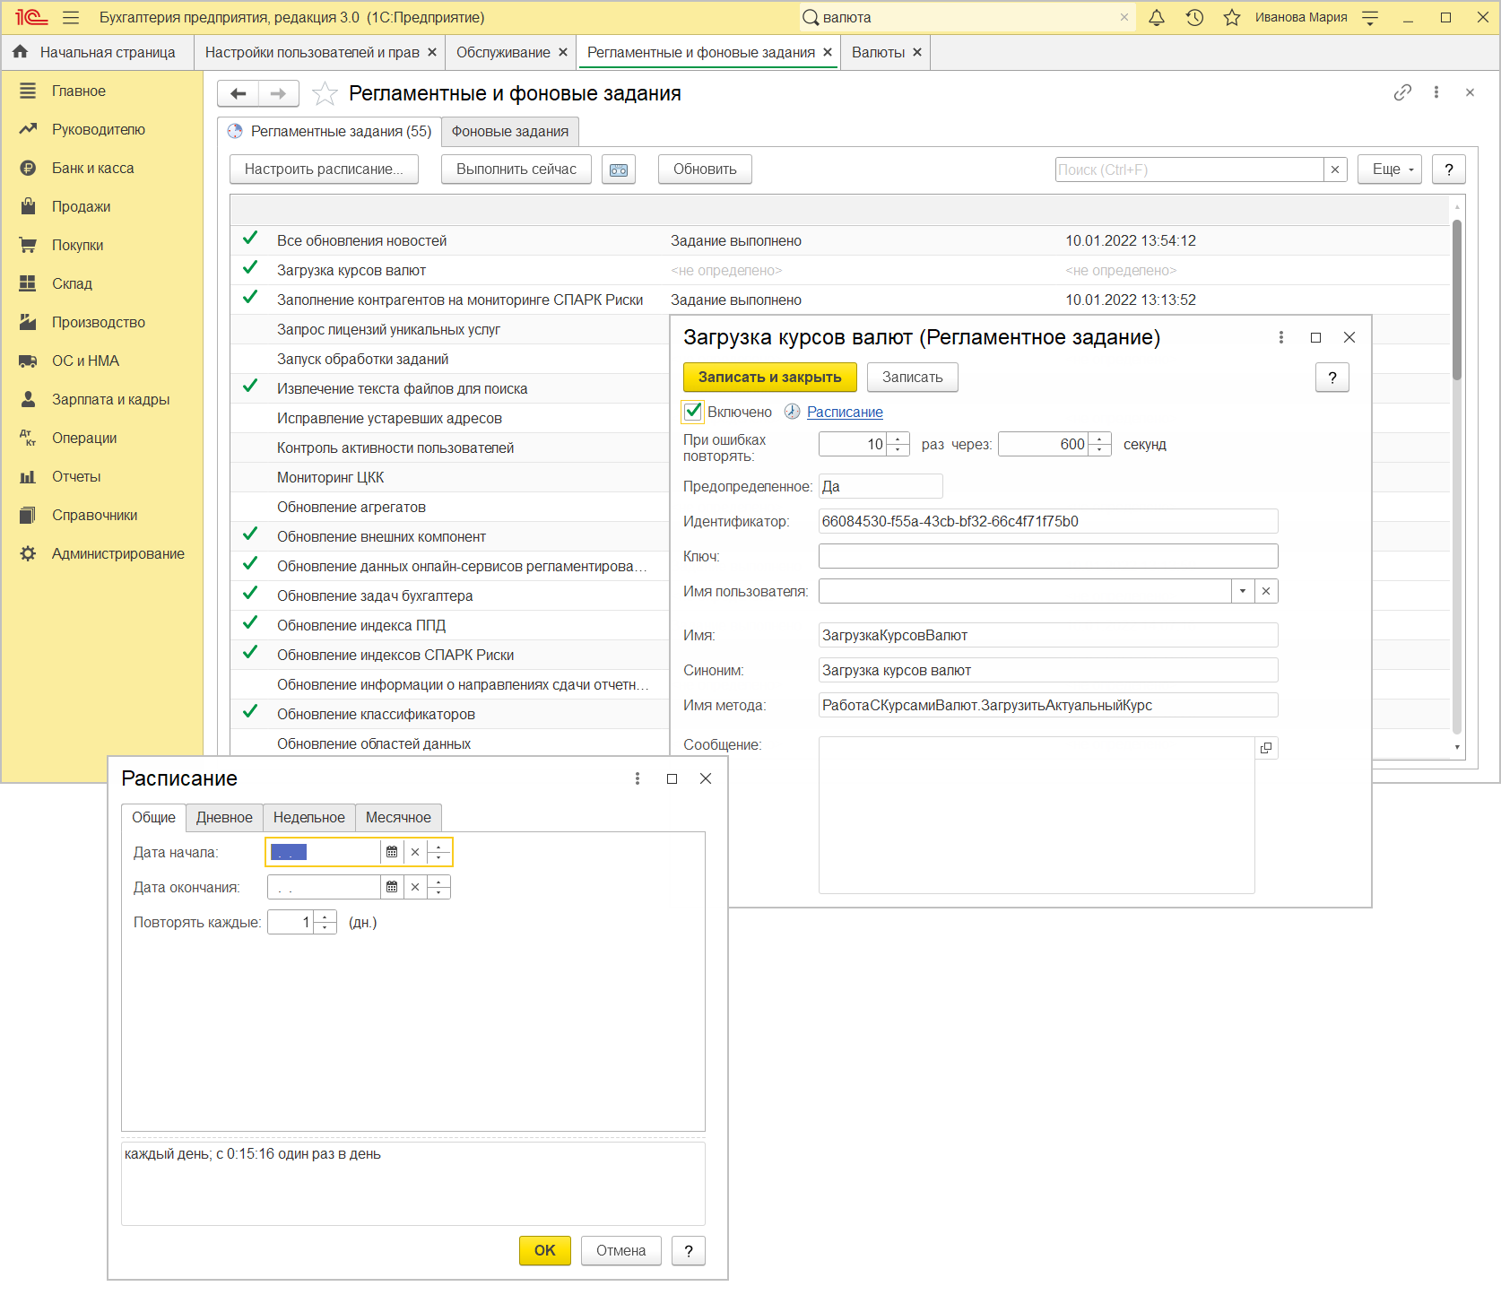The height and width of the screenshot is (1295, 1501).
Task: Switch to Фоновые задания tab
Action: 510,131
